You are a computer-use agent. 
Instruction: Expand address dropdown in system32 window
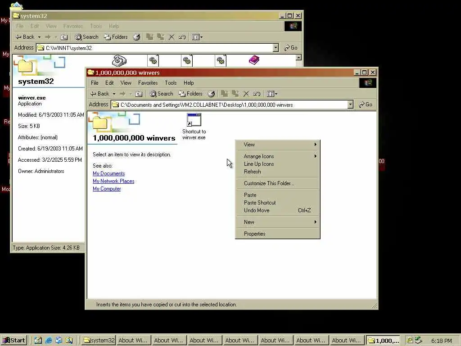click(276, 48)
